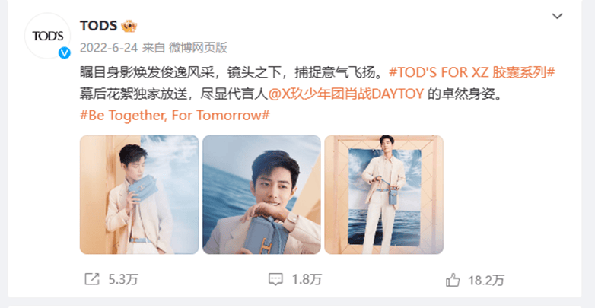Click the repost share icon
595x308 pixels.
pos(92,280)
